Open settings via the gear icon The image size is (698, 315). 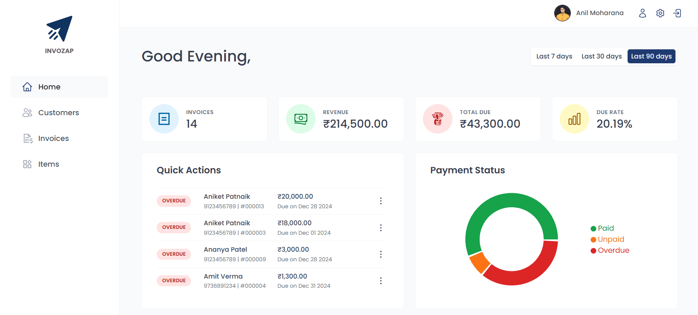tap(660, 13)
